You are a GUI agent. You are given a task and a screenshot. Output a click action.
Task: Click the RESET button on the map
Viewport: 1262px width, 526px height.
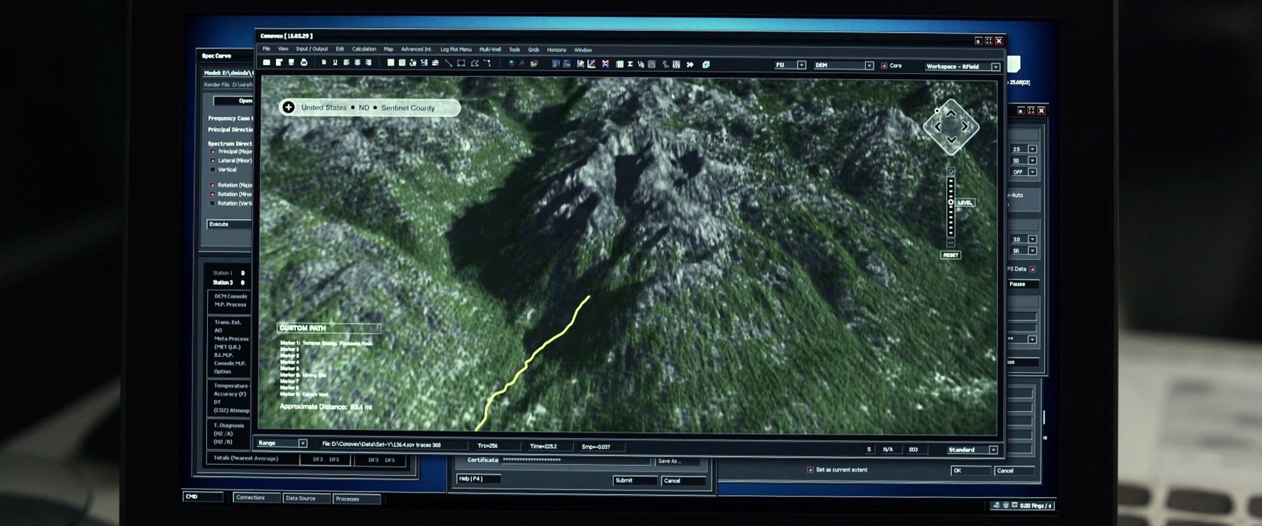(950, 255)
